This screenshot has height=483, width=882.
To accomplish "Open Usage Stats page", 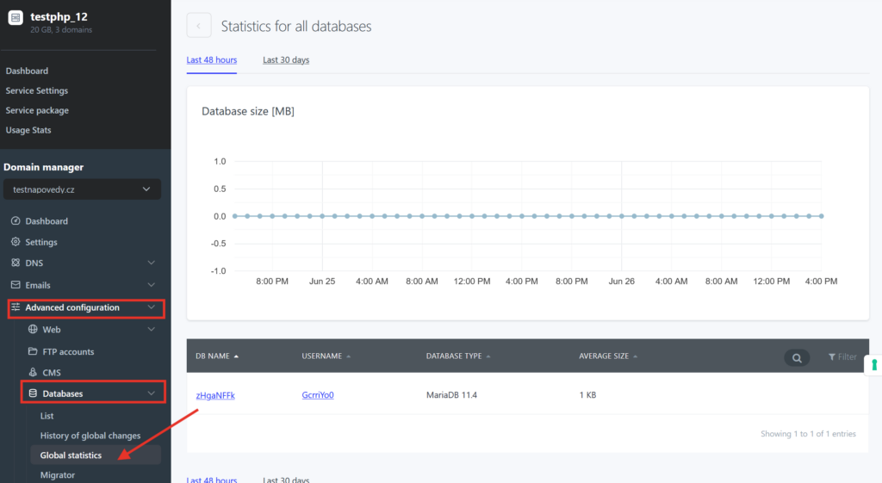I will coord(28,130).
